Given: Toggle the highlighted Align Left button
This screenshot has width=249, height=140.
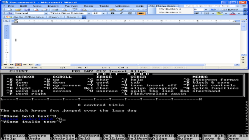Looking at the screenshot, I should point(141,13).
